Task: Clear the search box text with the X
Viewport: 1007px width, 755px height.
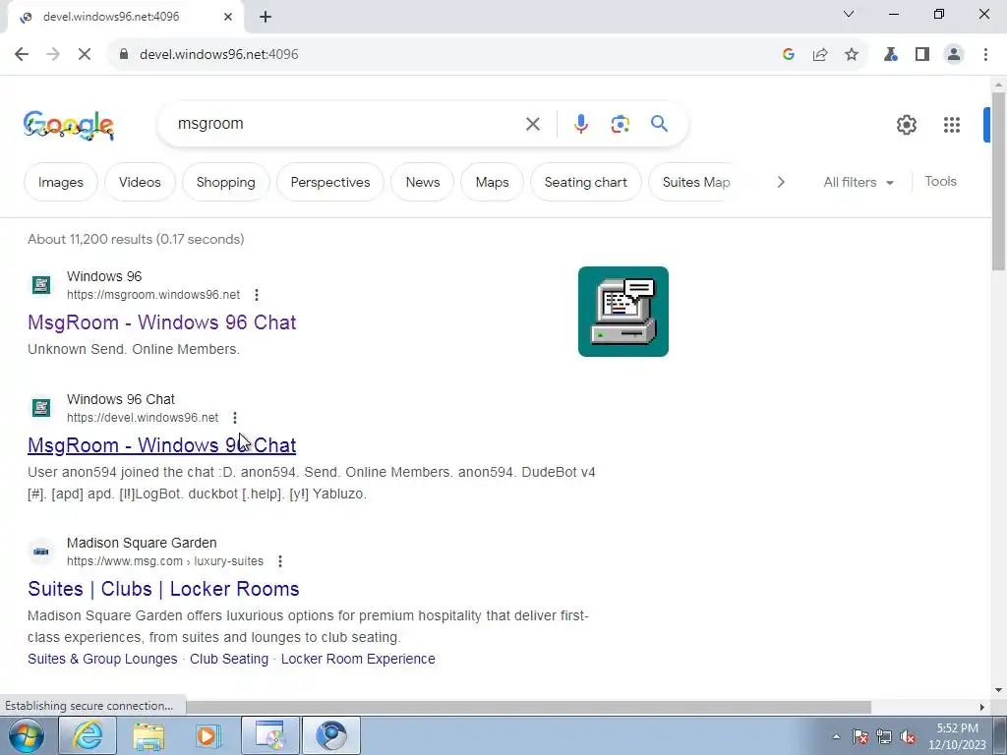Action: click(x=532, y=124)
